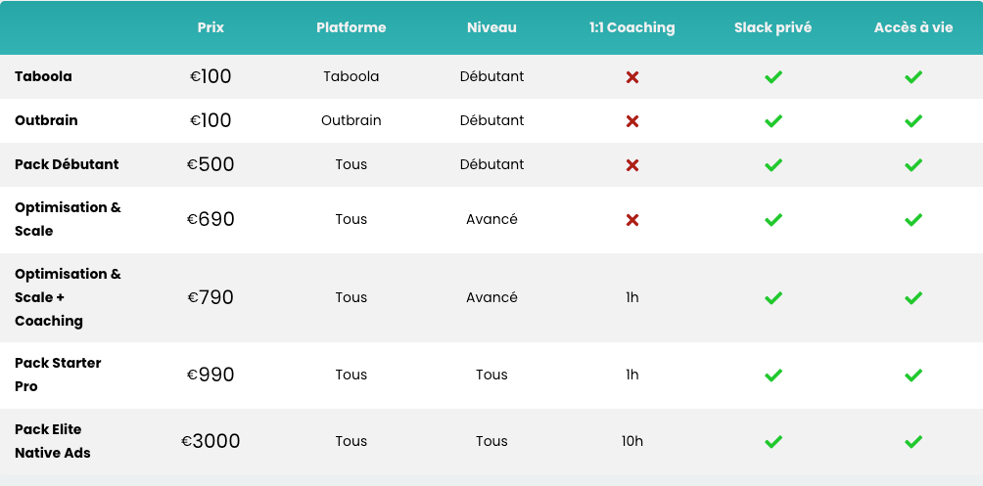The width and height of the screenshot is (983, 486).
Task: Click Slack privé checkmark for Taboola
Action: pyautogui.click(x=772, y=77)
